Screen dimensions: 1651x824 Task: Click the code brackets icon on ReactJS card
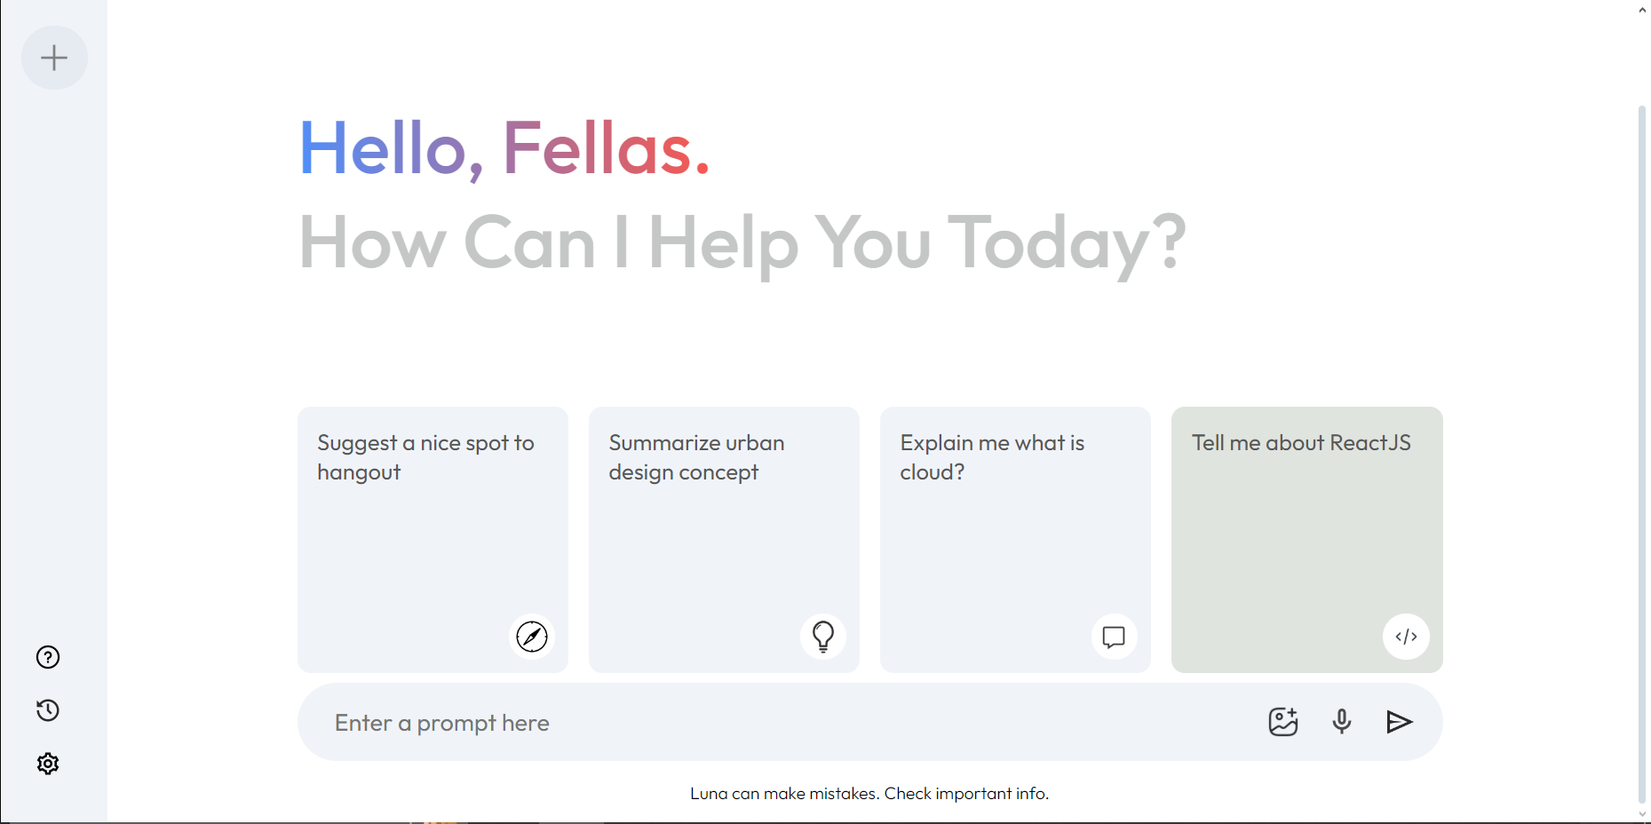click(x=1406, y=637)
